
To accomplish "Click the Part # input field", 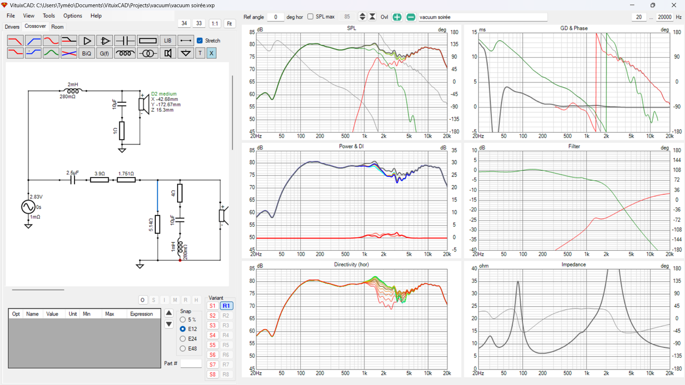I will [191, 364].
